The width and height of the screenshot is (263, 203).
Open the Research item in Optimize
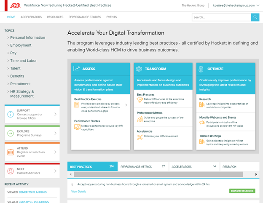tap(226, 103)
